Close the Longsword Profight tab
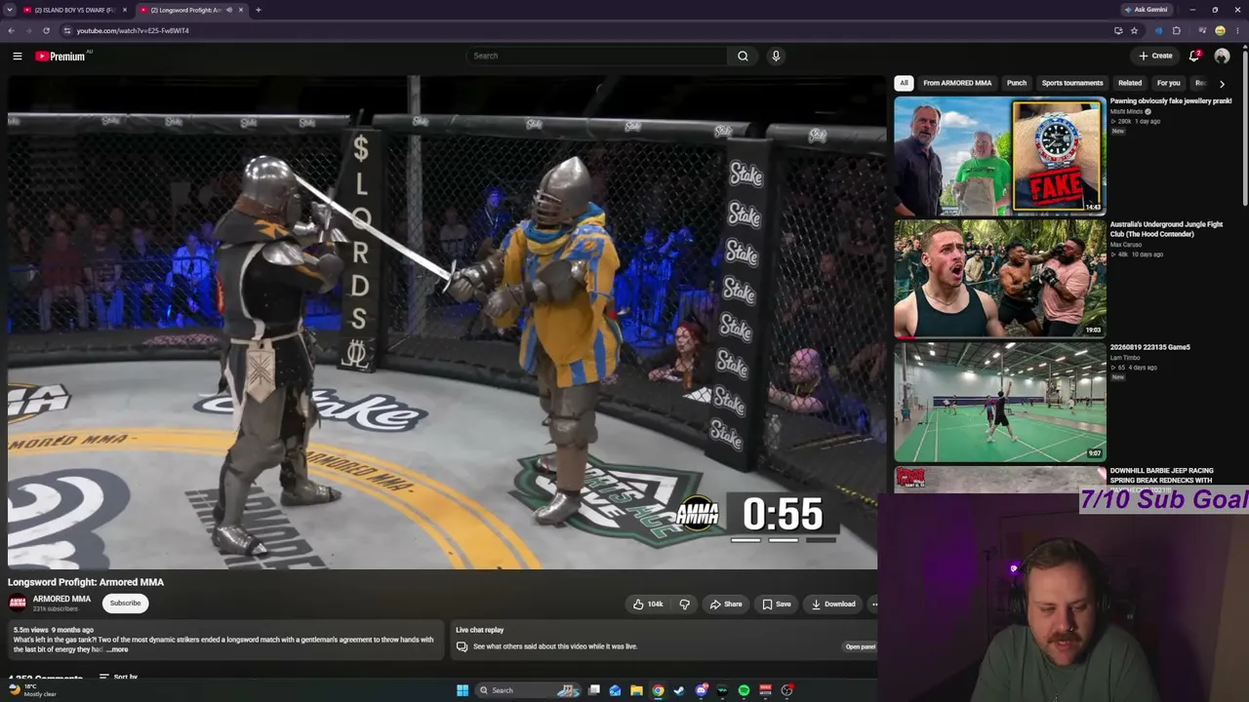The width and height of the screenshot is (1249, 702). [241, 10]
